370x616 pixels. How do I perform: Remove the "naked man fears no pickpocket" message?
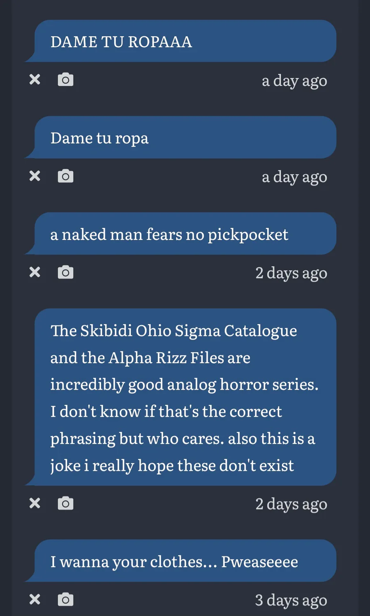(35, 272)
